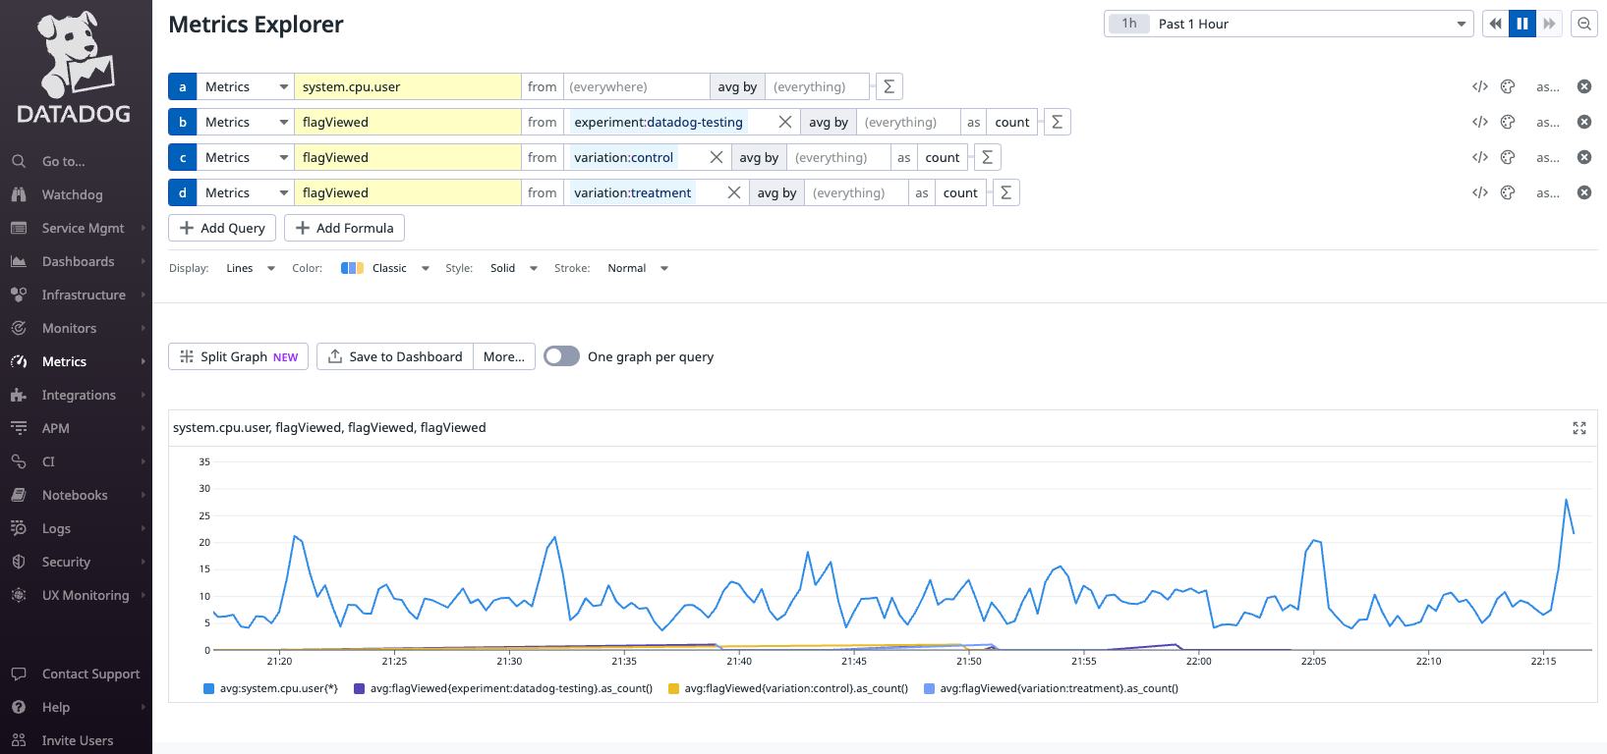Toggle variation:control legend entry
Image resolution: width=1607 pixels, height=754 pixels.
pyautogui.click(x=788, y=688)
